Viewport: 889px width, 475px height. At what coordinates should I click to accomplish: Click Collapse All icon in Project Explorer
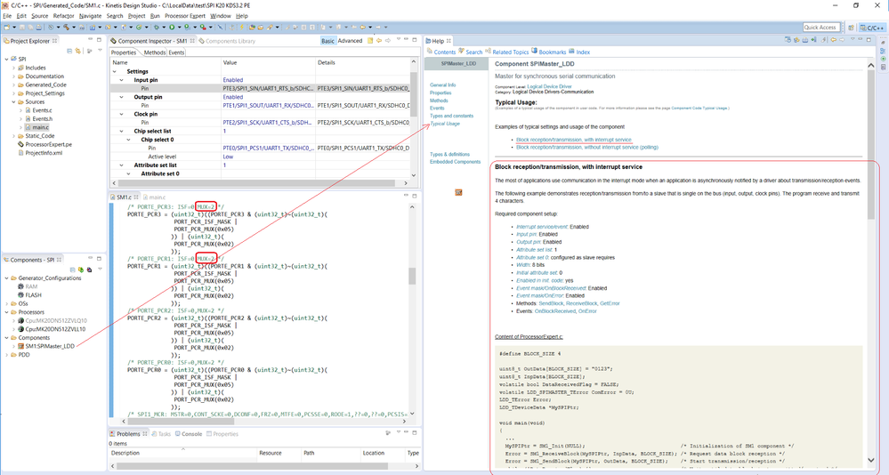[x=69, y=51]
